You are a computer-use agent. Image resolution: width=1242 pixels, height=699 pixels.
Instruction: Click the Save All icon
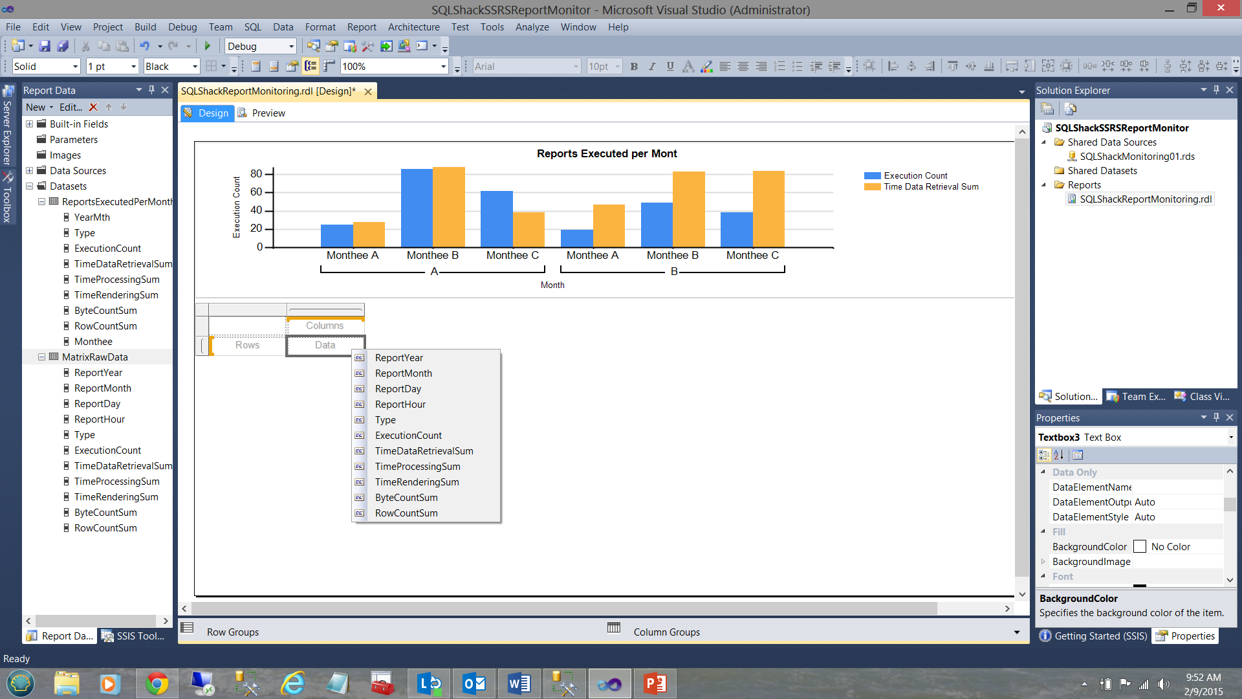(63, 46)
